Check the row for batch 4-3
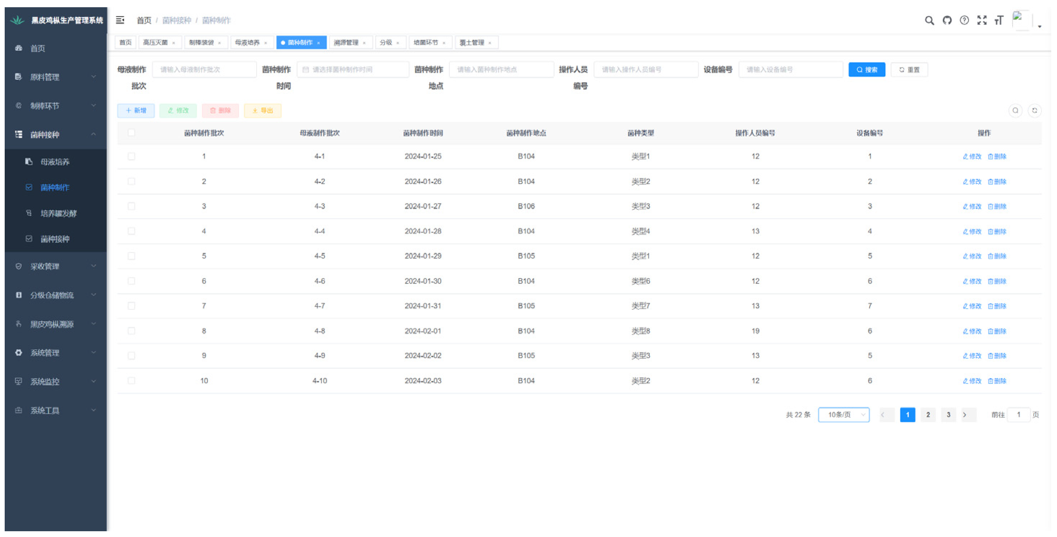 (x=131, y=206)
